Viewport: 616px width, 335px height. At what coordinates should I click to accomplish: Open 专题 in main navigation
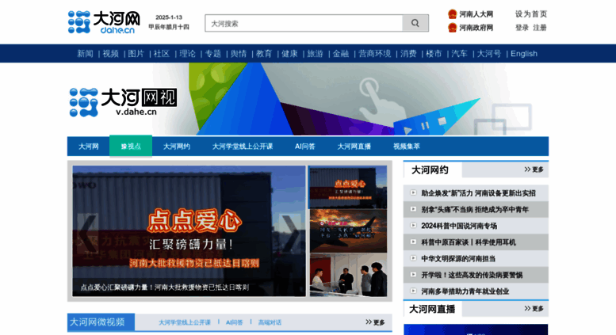tap(213, 53)
